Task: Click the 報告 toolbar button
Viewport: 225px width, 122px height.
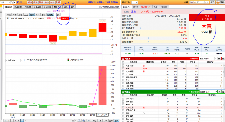Action: tap(35, 2)
